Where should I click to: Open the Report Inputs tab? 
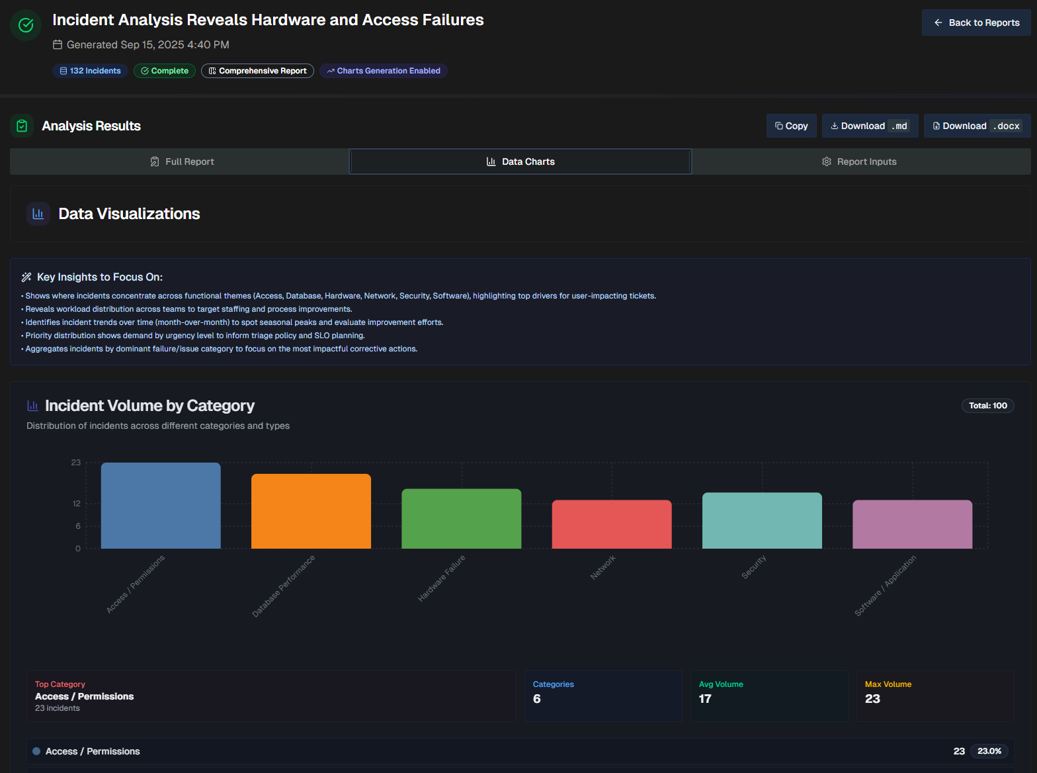[x=859, y=161]
